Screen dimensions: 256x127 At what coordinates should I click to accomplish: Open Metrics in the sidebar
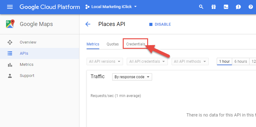40,65
